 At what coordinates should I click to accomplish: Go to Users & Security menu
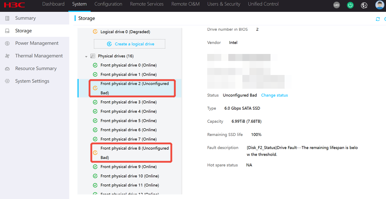224,4
